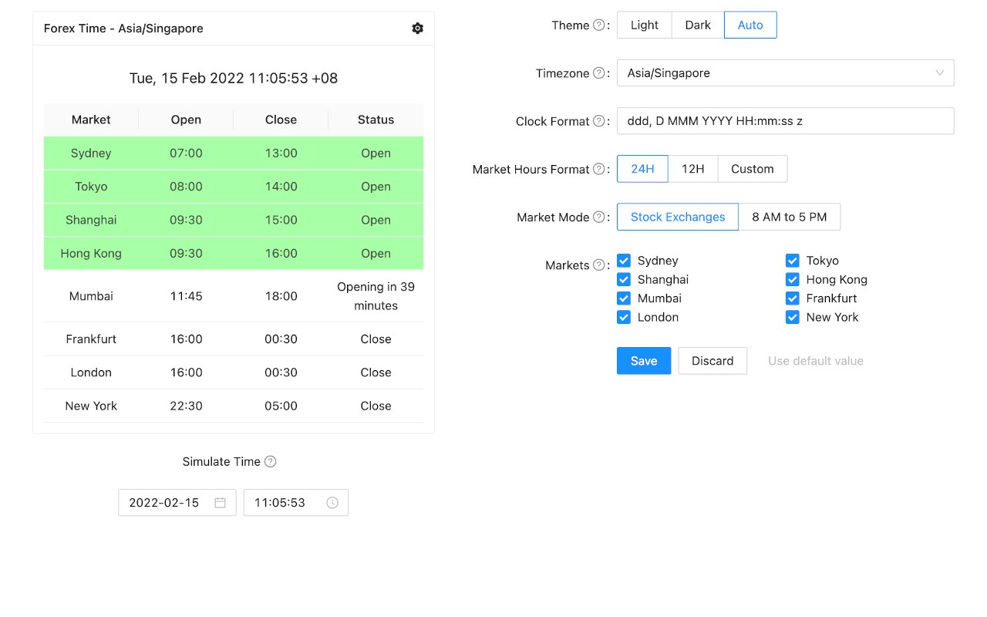This screenshot has height=617, width=987.
Task: Select the Light theme option
Action: coord(645,25)
